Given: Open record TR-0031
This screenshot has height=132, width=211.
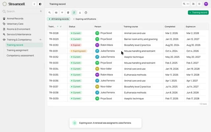Looking at the screenshot, I should click(53, 51).
